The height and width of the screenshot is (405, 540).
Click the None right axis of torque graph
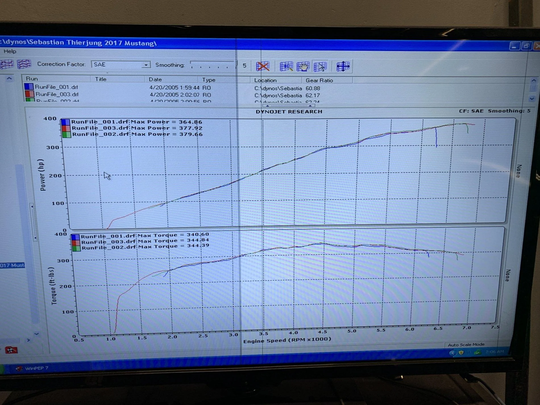pyautogui.click(x=508, y=275)
